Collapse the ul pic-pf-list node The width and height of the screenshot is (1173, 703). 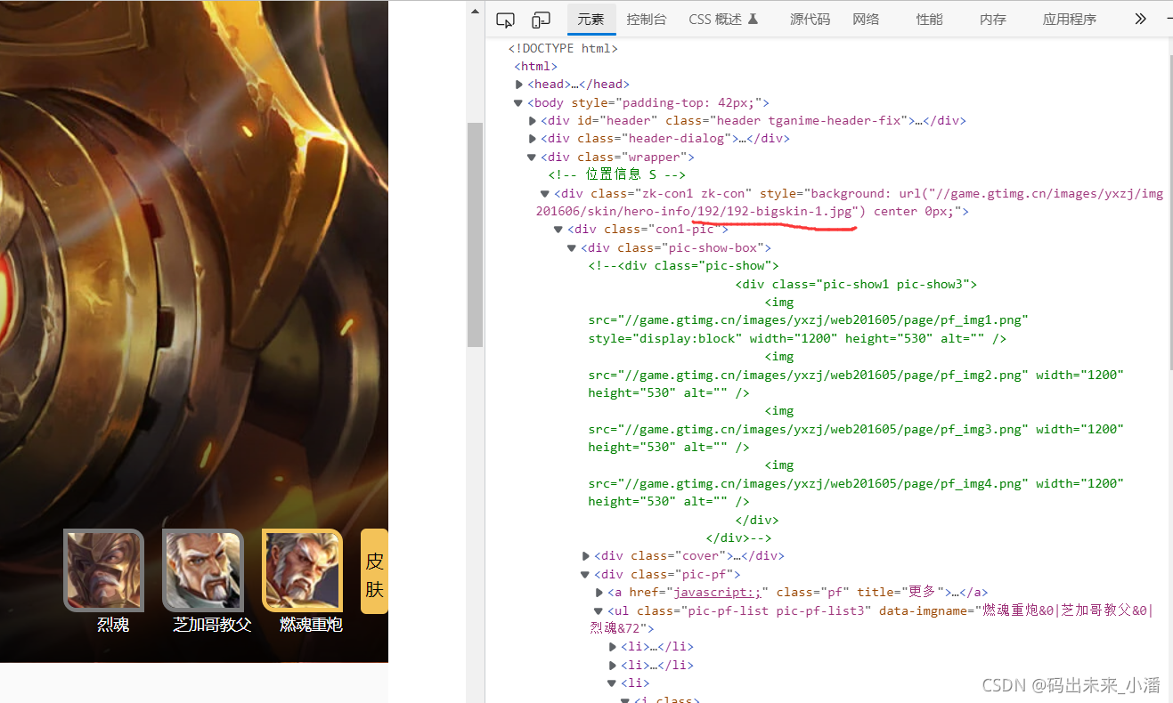pos(599,610)
